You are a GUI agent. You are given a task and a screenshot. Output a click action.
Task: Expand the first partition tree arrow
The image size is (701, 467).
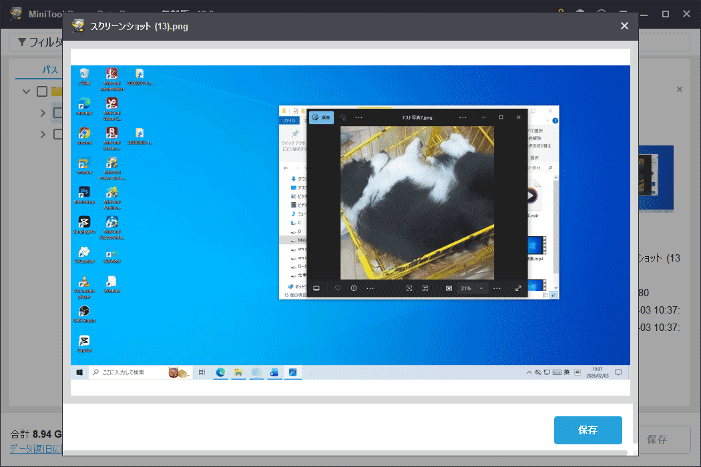pyautogui.click(x=43, y=111)
